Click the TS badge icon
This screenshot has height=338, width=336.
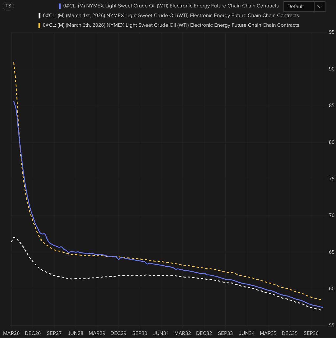coord(8,6)
